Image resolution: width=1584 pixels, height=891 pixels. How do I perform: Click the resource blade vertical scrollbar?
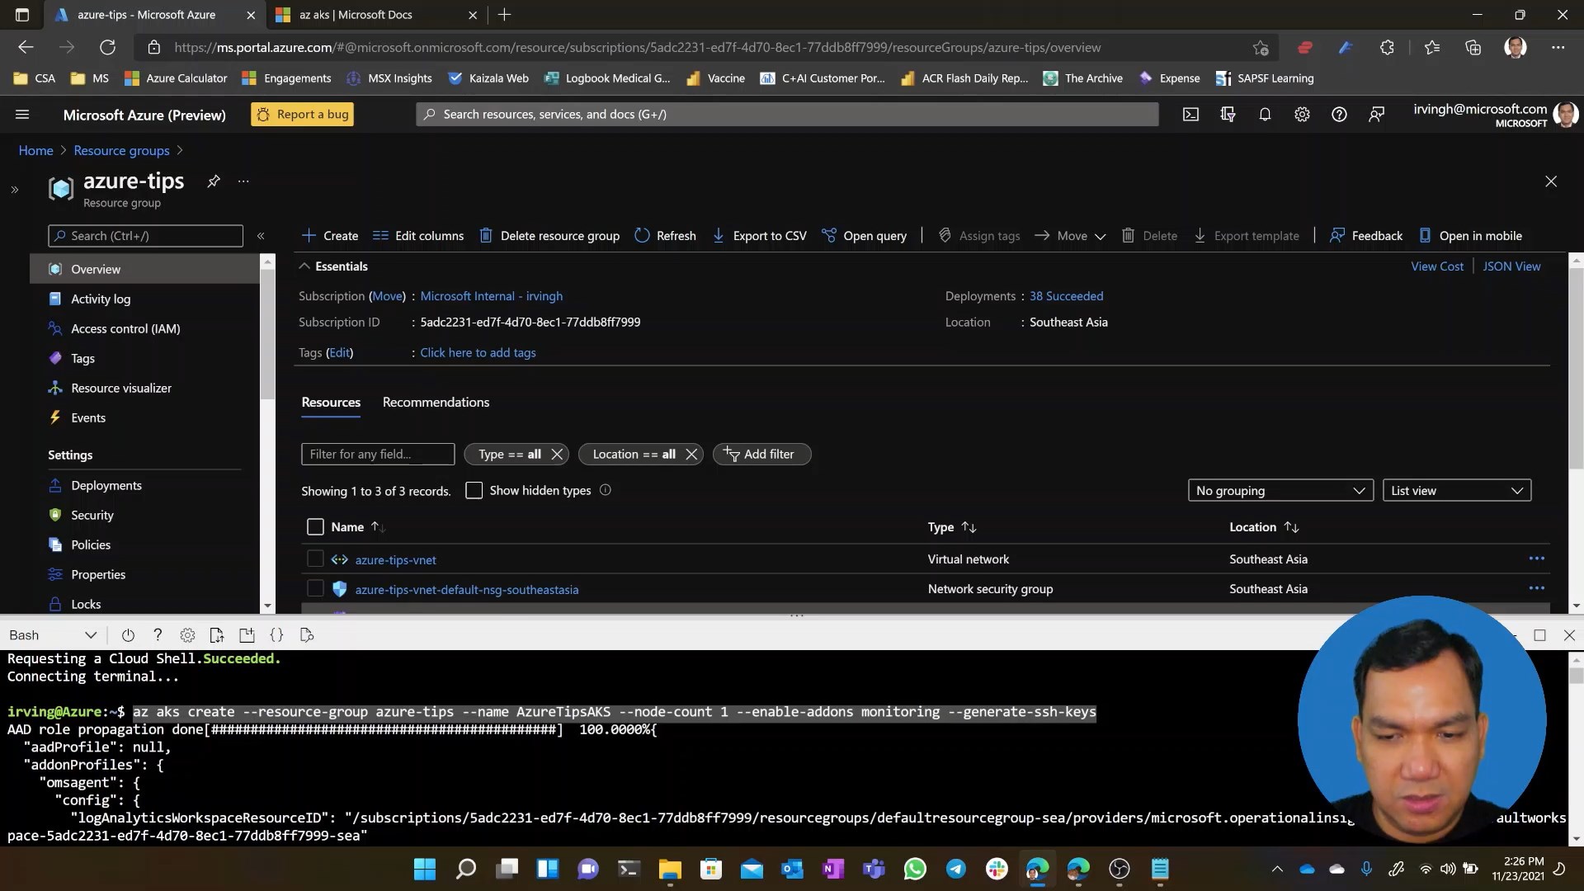point(1577,367)
